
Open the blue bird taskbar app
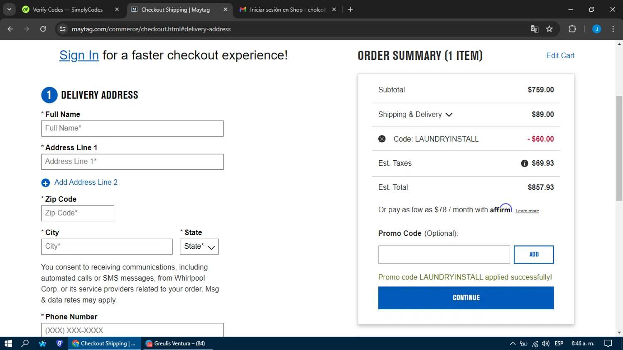(42, 343)
